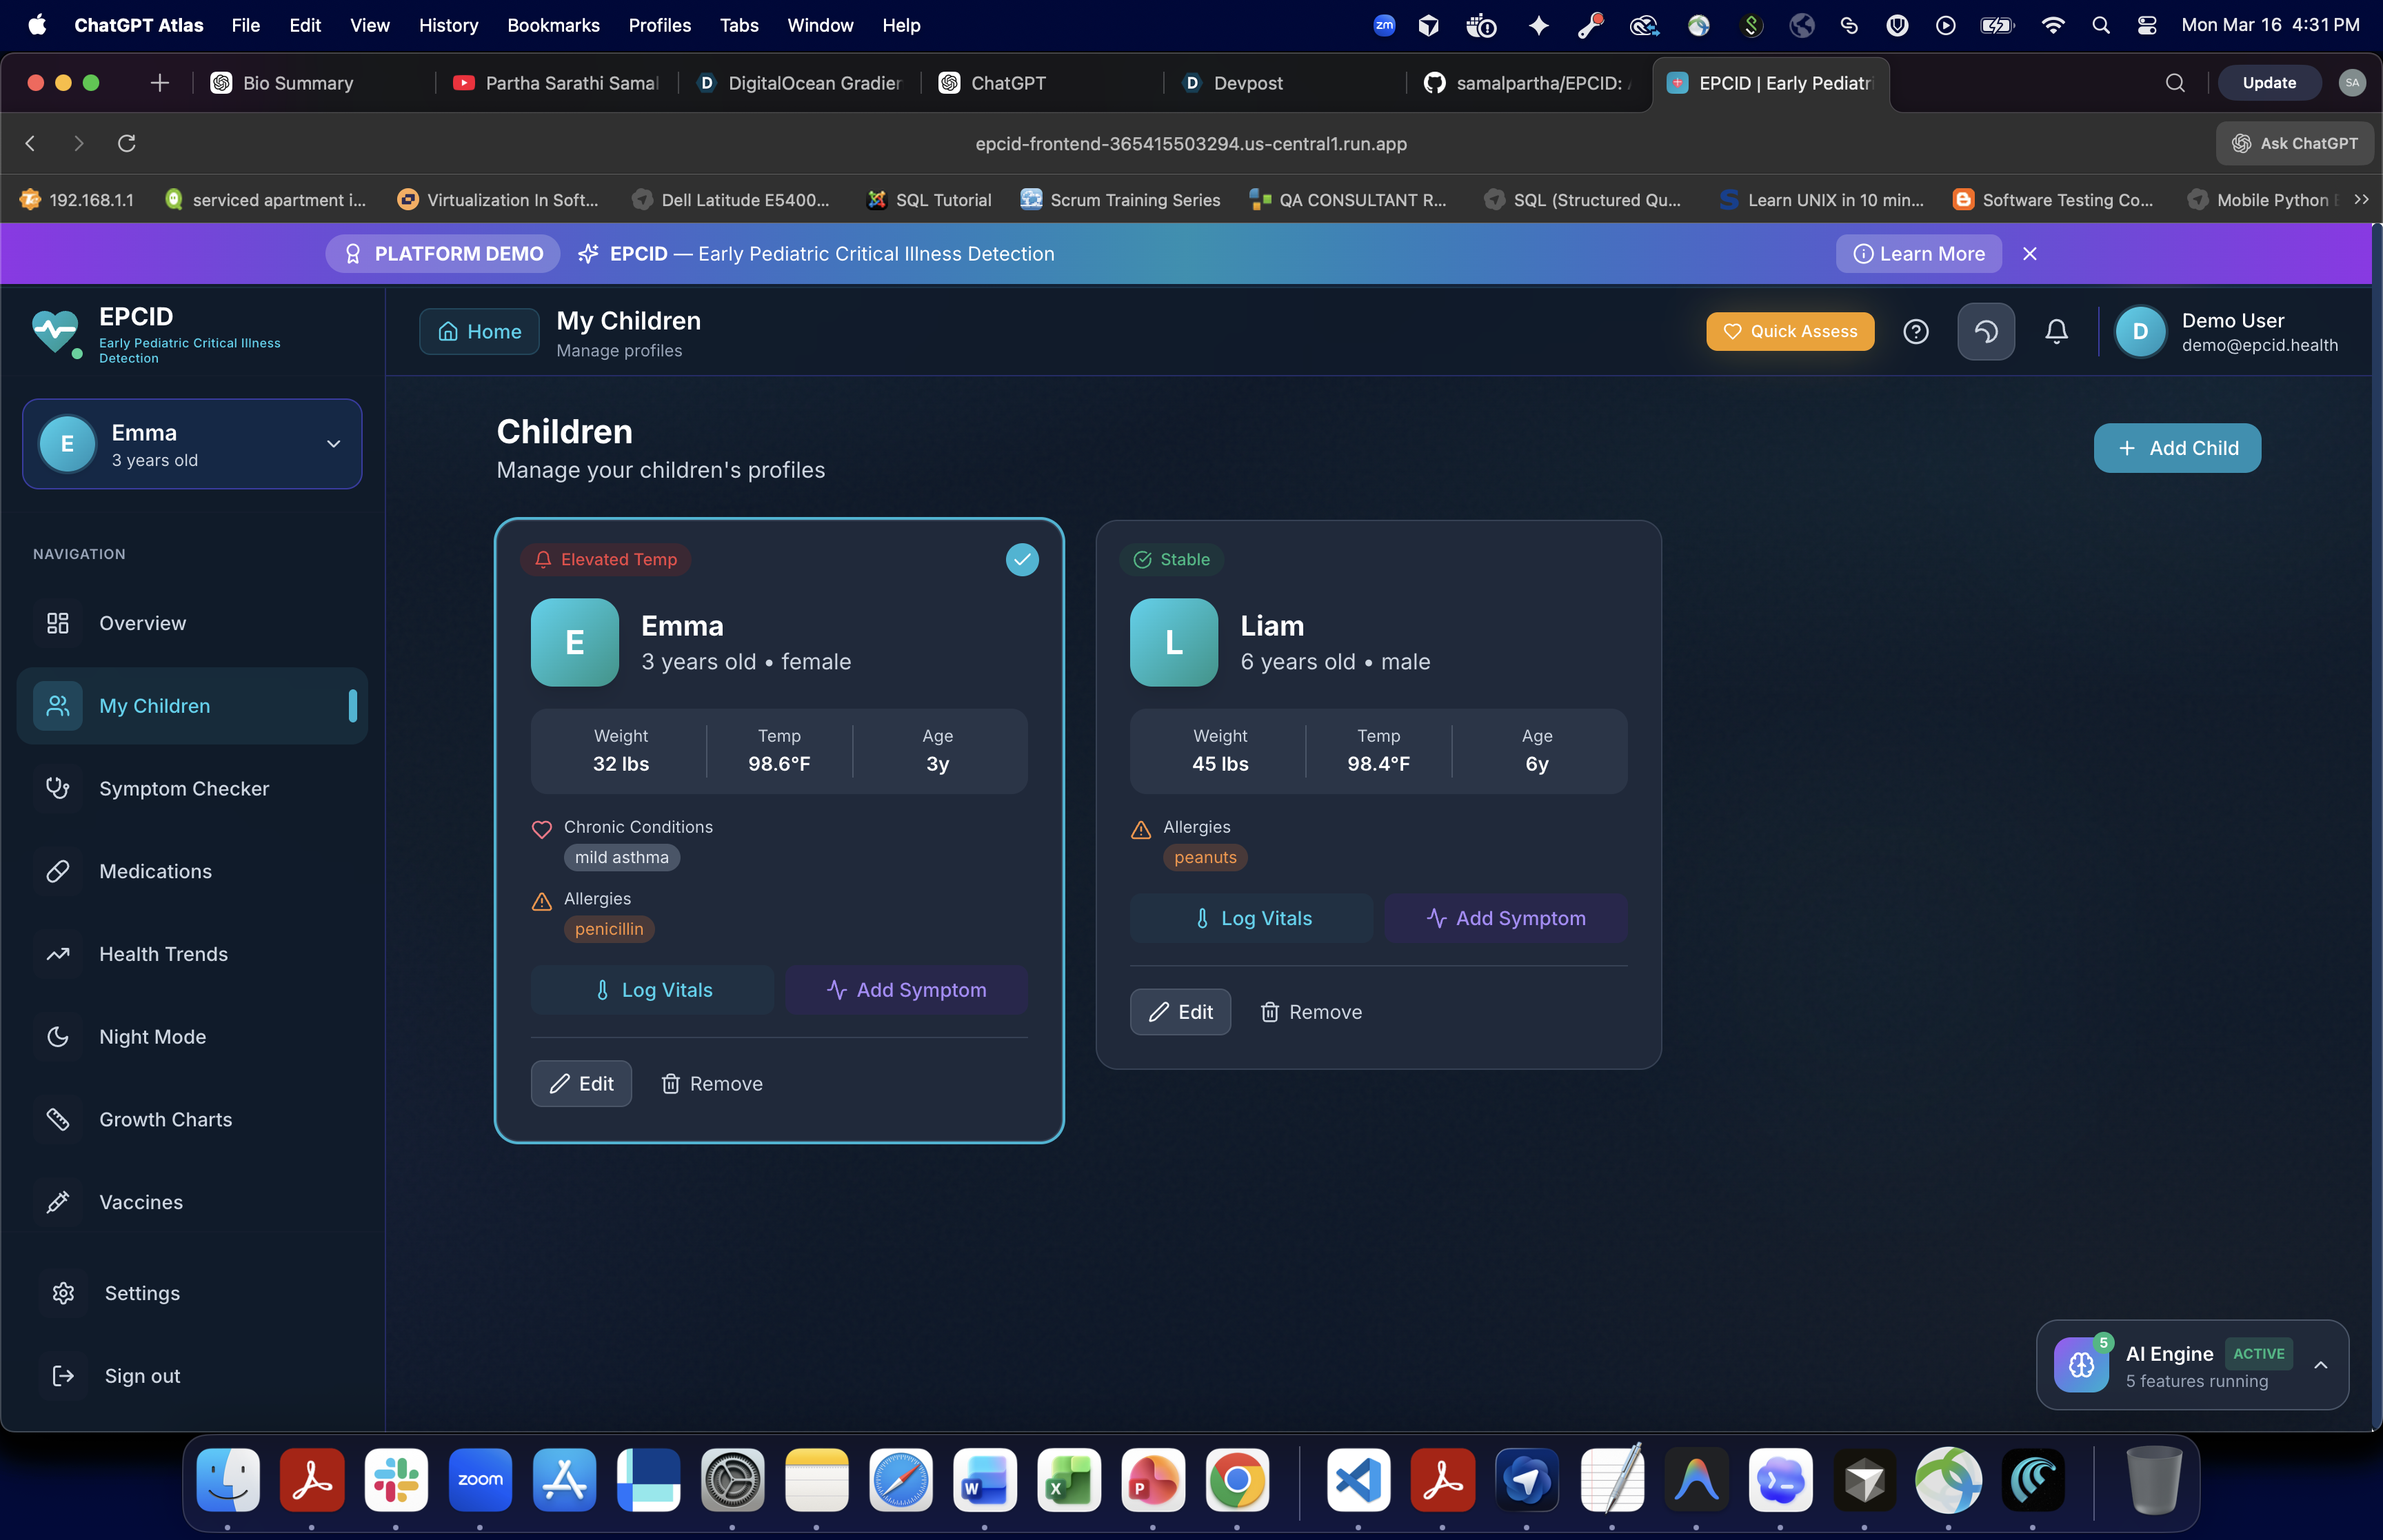The image size is (2383, 1540).
Task: Open Symptom Checker from sidebar
Action: click(184, 788)
